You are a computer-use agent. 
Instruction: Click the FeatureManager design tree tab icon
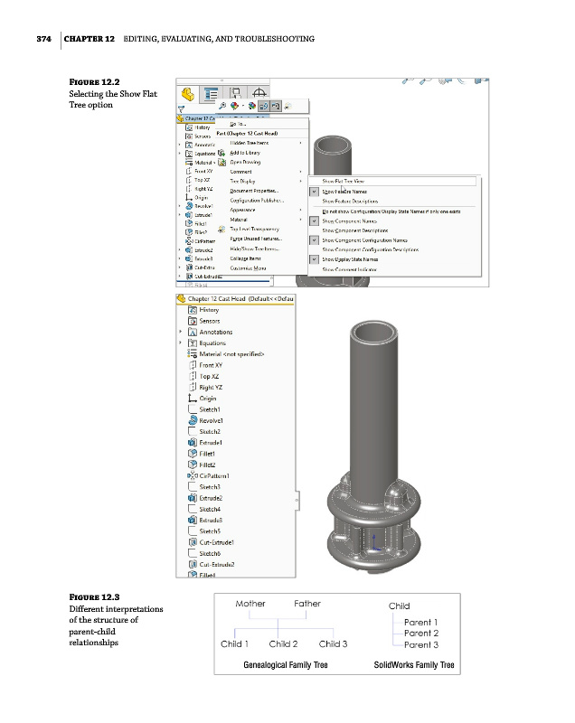coord(189,93)
